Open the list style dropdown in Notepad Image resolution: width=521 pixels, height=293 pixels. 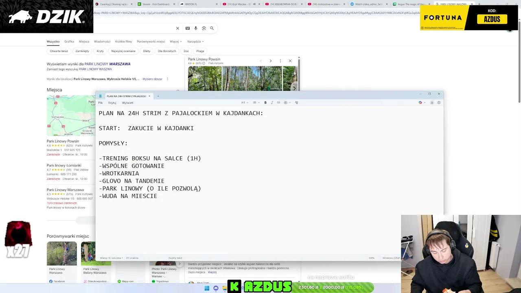pos(255,103)
